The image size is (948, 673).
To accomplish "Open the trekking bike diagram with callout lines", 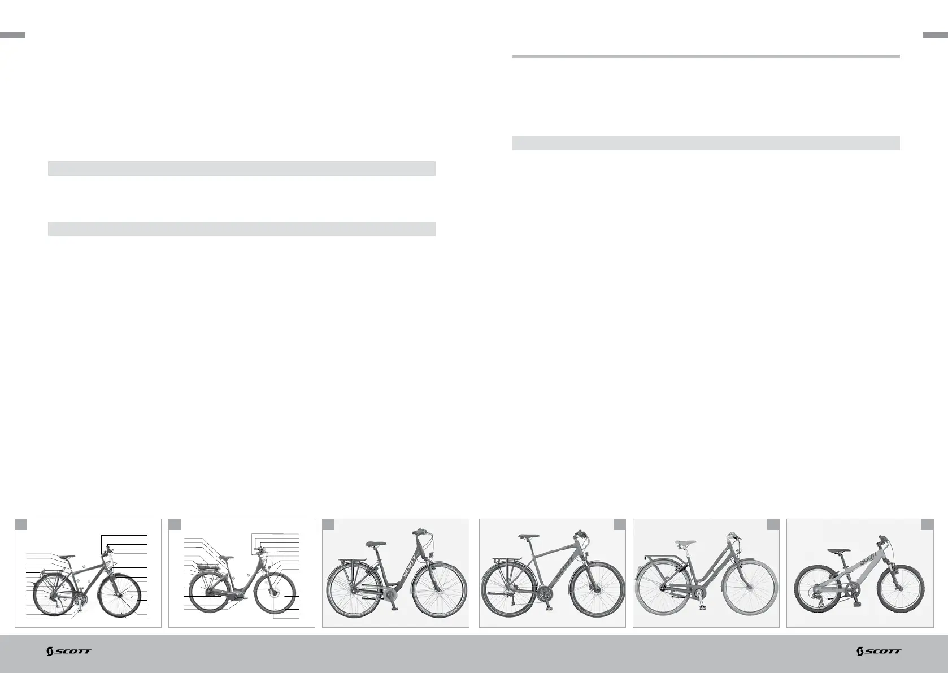I will [x=88, y=573].
